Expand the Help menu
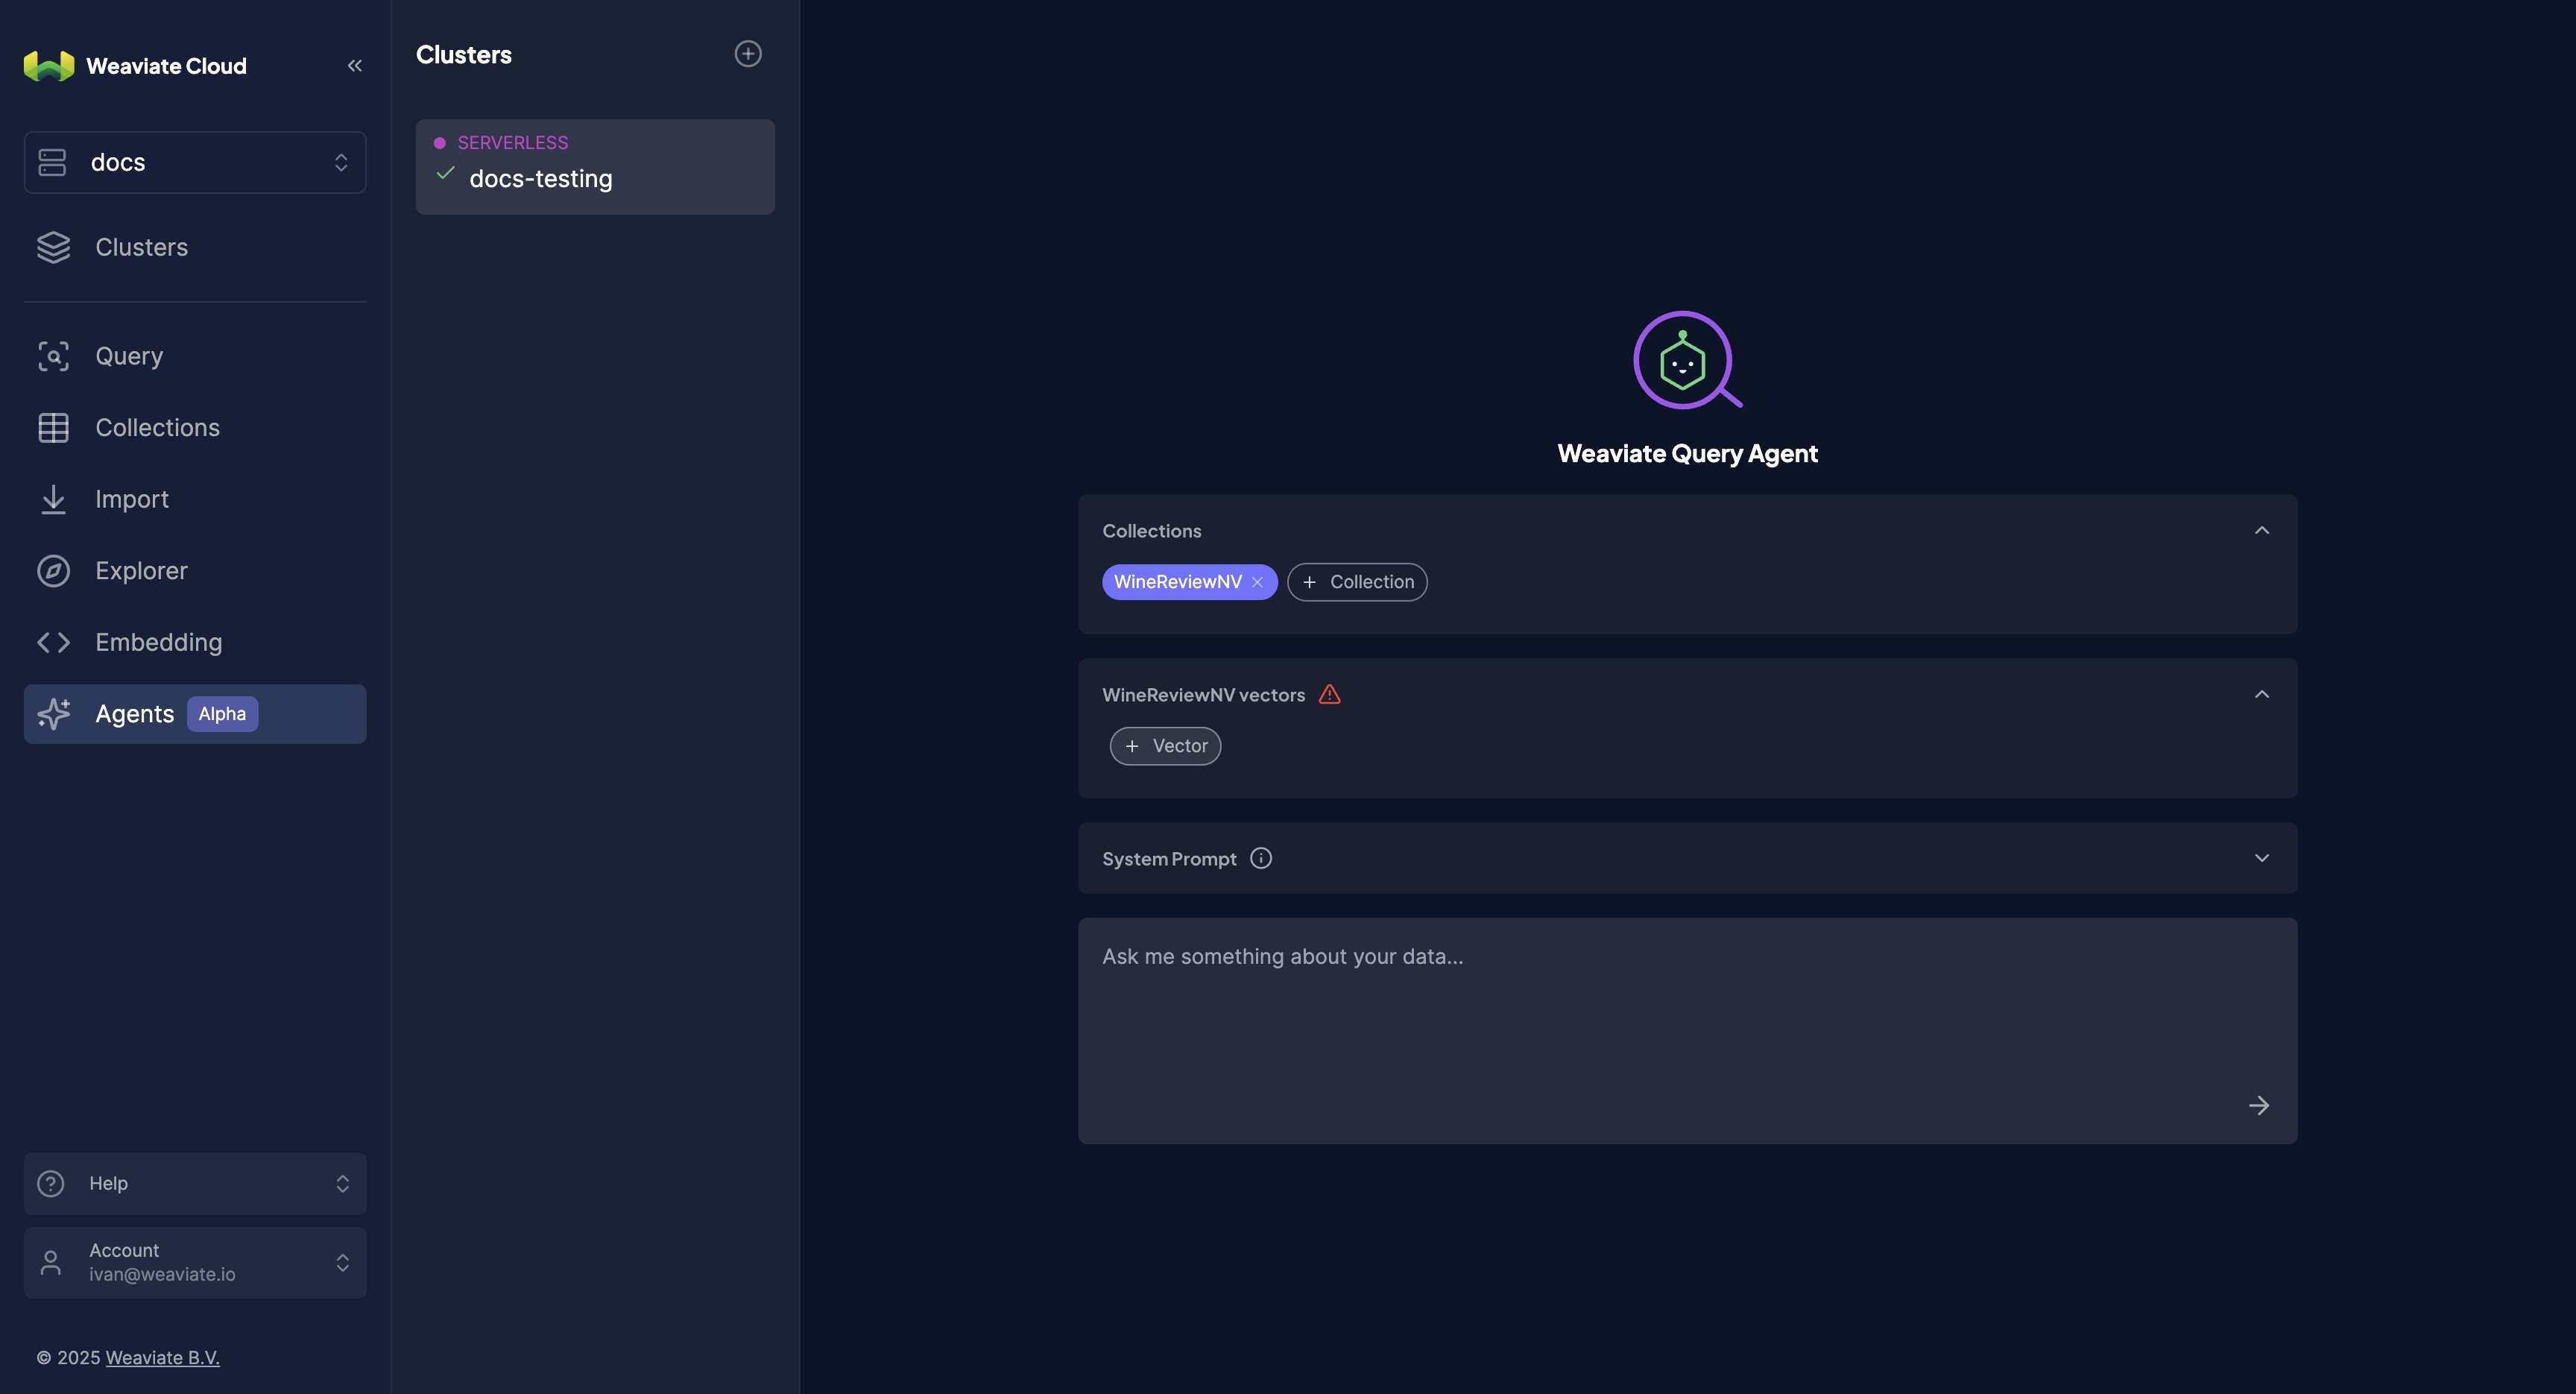 pos(195,1183)
